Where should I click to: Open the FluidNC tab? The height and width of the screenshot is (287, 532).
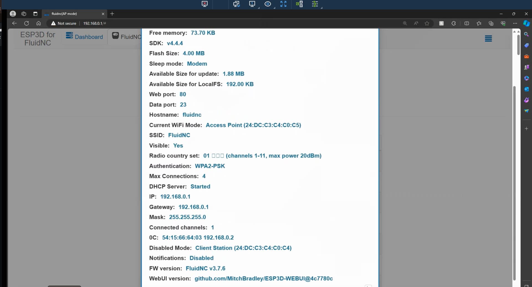pos(127,36)
